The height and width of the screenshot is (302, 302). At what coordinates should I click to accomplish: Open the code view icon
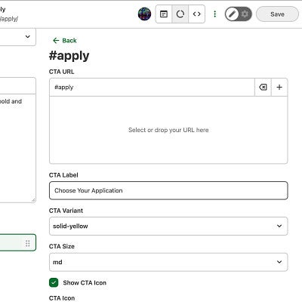[x=197, y=14]
